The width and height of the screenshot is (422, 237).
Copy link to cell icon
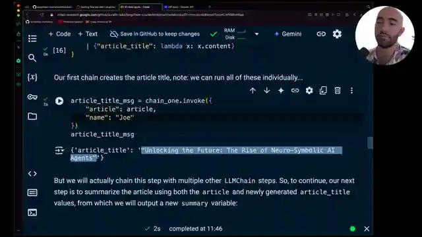pos(295,91)
